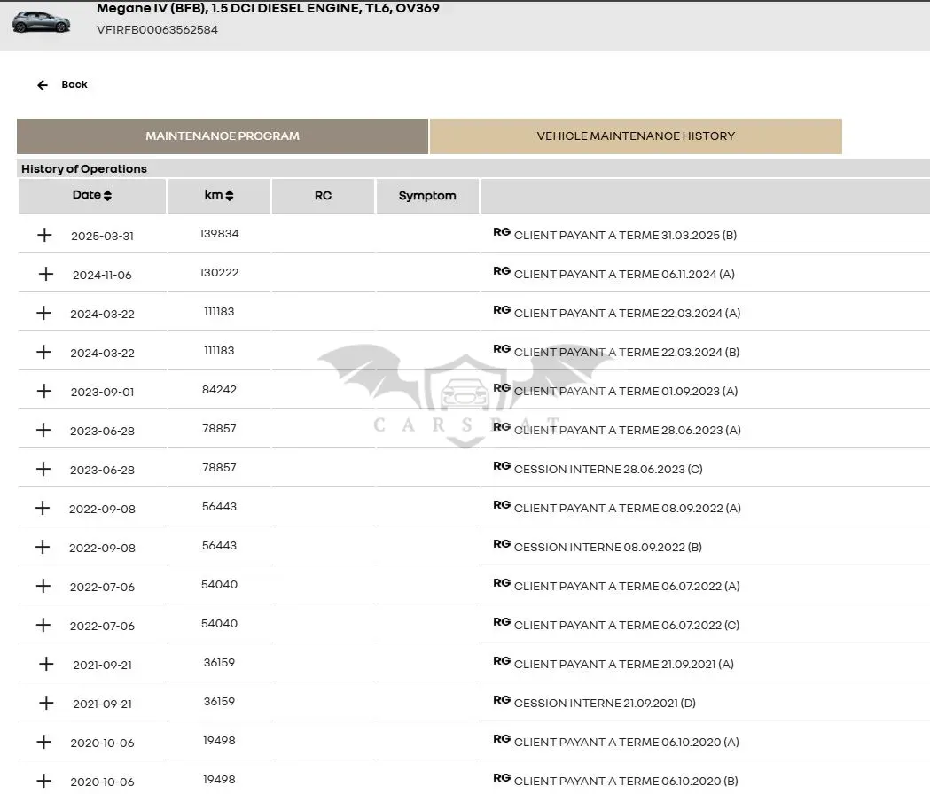The width and height of the screenshot is (930, 794).
Task: Expand the Cession Interne 28.06.2023 (C) row
Action: 43,469
